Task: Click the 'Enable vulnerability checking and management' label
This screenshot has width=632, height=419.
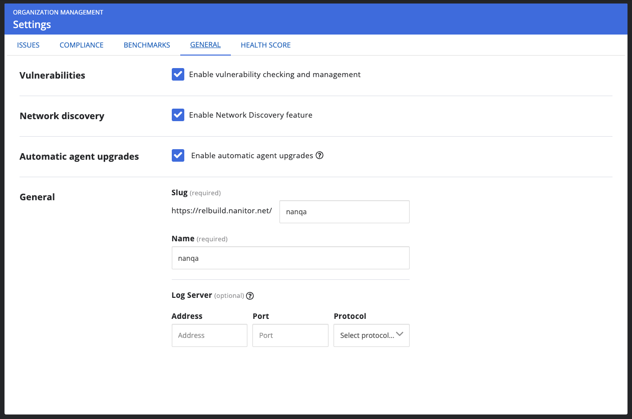Action: [274, 75]
